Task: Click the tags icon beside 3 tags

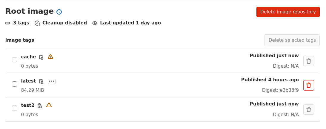Action: (x=8, y=23)
